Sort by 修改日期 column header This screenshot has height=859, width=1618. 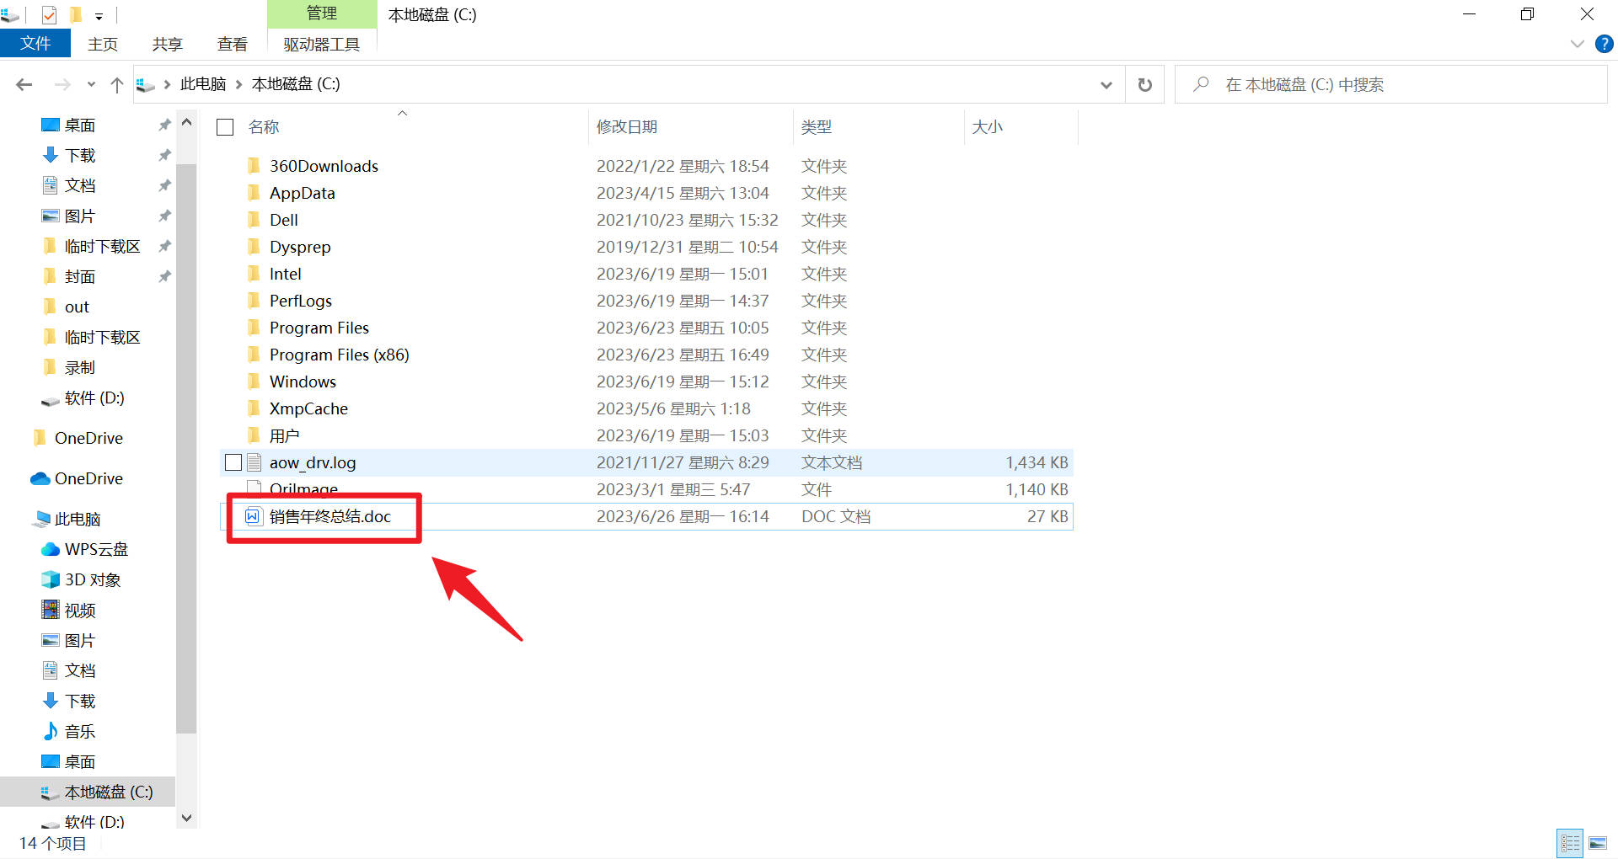click(627, 127)
